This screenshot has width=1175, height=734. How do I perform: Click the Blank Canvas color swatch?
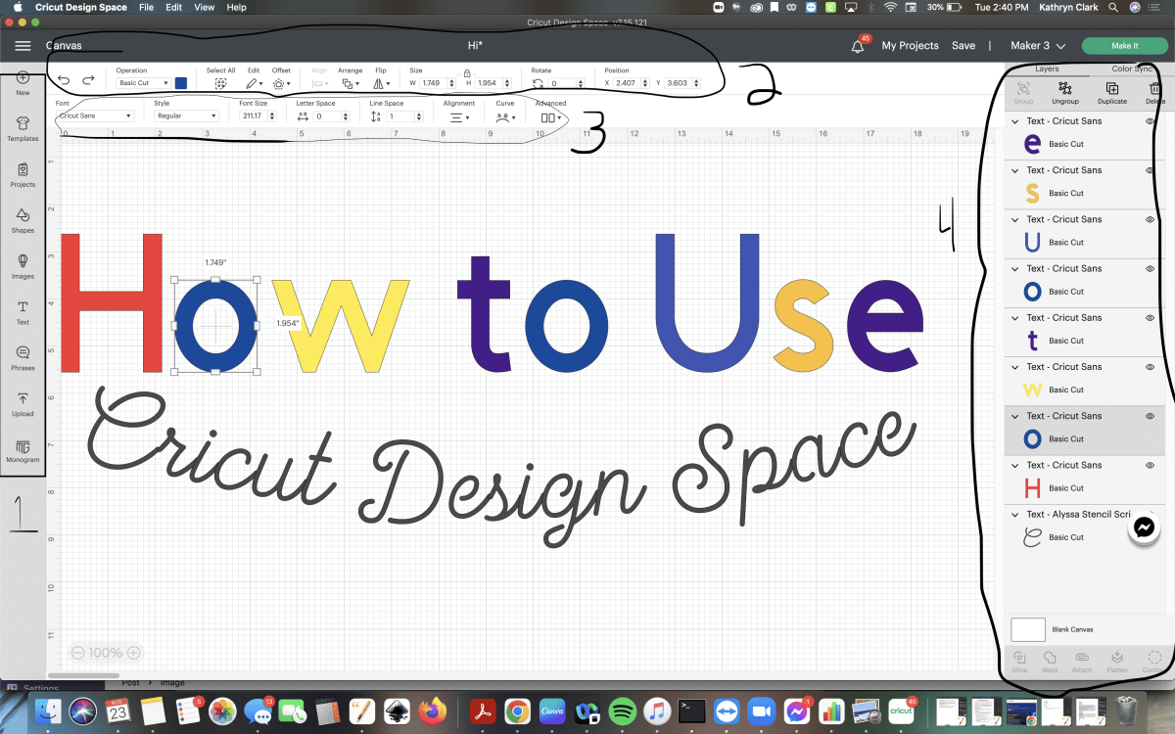[x=1028, y=629]
